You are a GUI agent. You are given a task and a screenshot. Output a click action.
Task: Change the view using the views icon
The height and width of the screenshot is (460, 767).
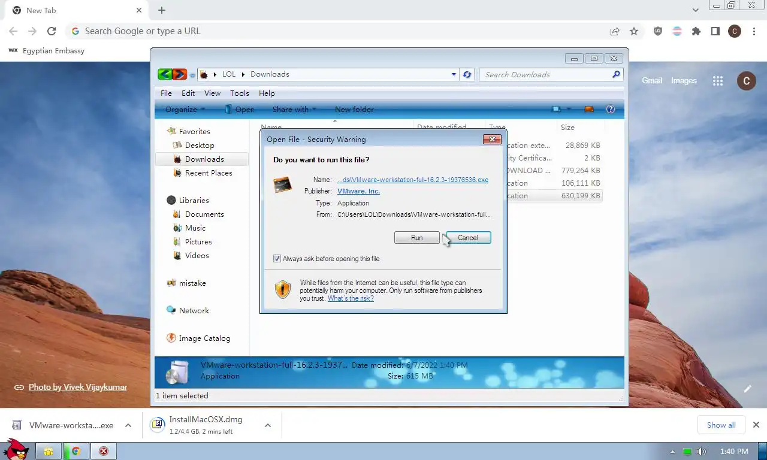(x=557, y=109)
